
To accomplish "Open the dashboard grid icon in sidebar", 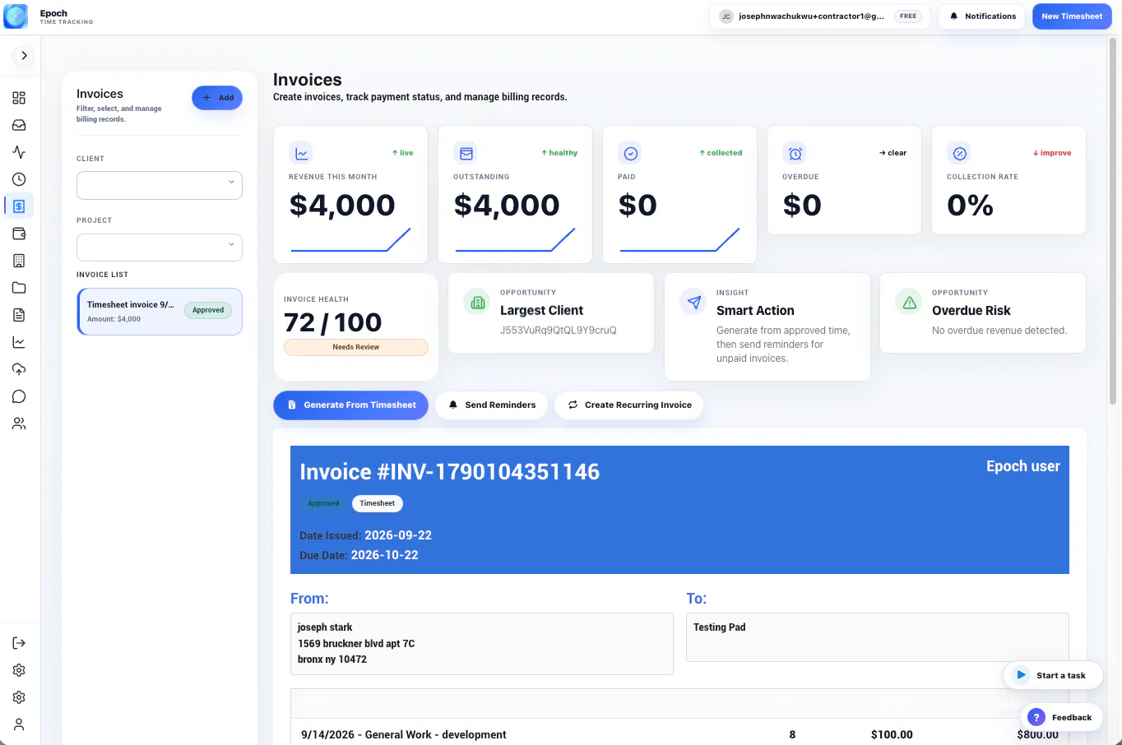I will click(x=19, y=98).
